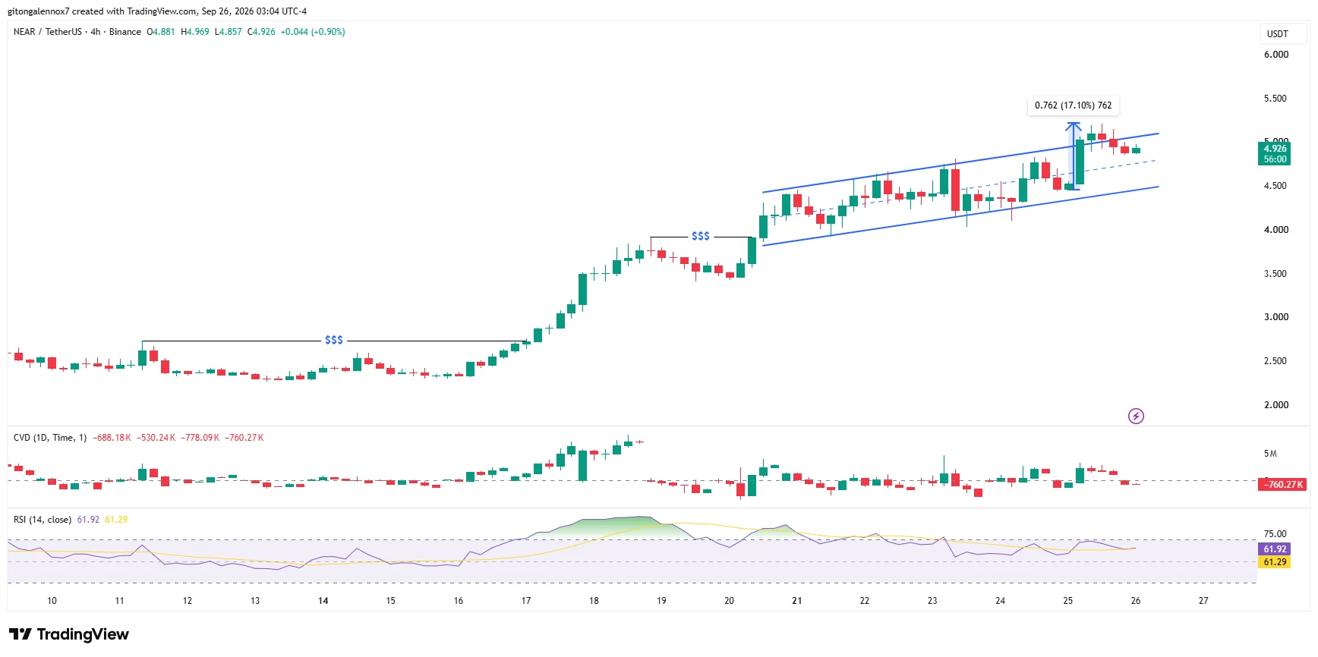Click the 6.000 price scale label
Viewport: 1318px width, 657px height.
[1276, 55]
